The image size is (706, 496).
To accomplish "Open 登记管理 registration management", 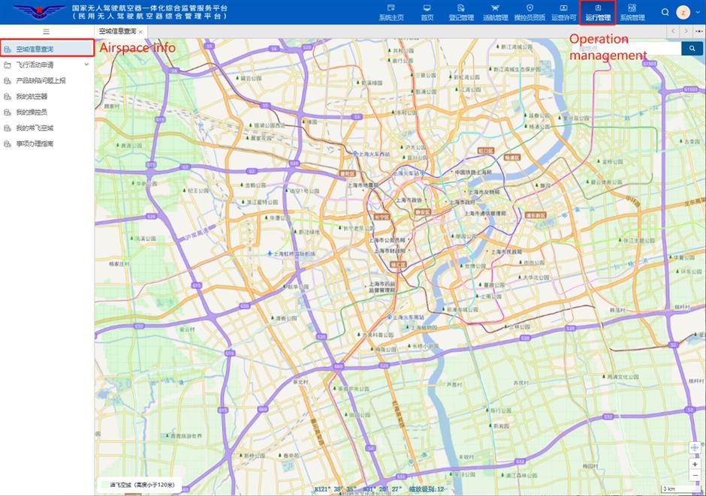I will [461, 12].
